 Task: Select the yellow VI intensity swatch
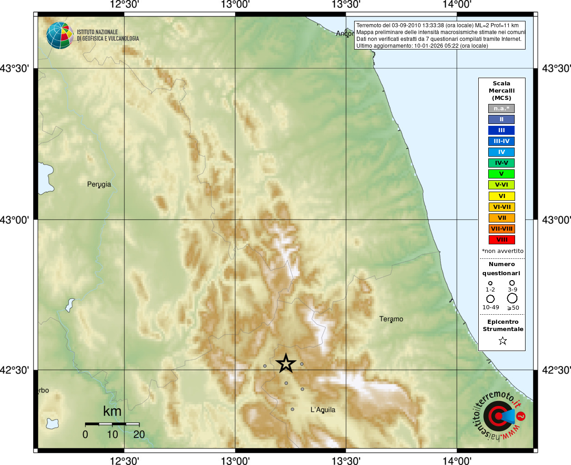click(501, 196)
